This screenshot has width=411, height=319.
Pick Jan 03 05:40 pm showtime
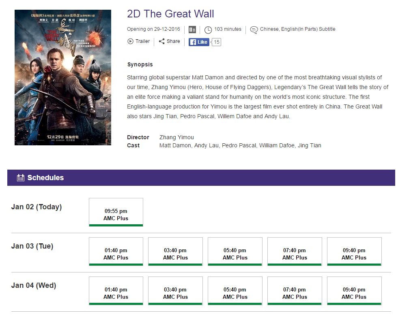click(x=235, y=251)
